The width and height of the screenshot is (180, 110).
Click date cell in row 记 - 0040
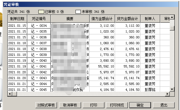click(x=17, y=61)
